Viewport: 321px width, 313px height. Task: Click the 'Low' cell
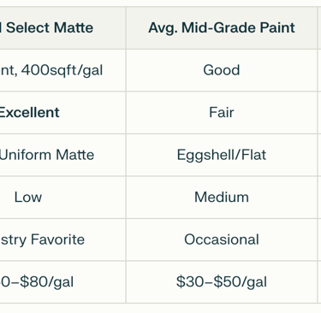(x=62, y=198)
